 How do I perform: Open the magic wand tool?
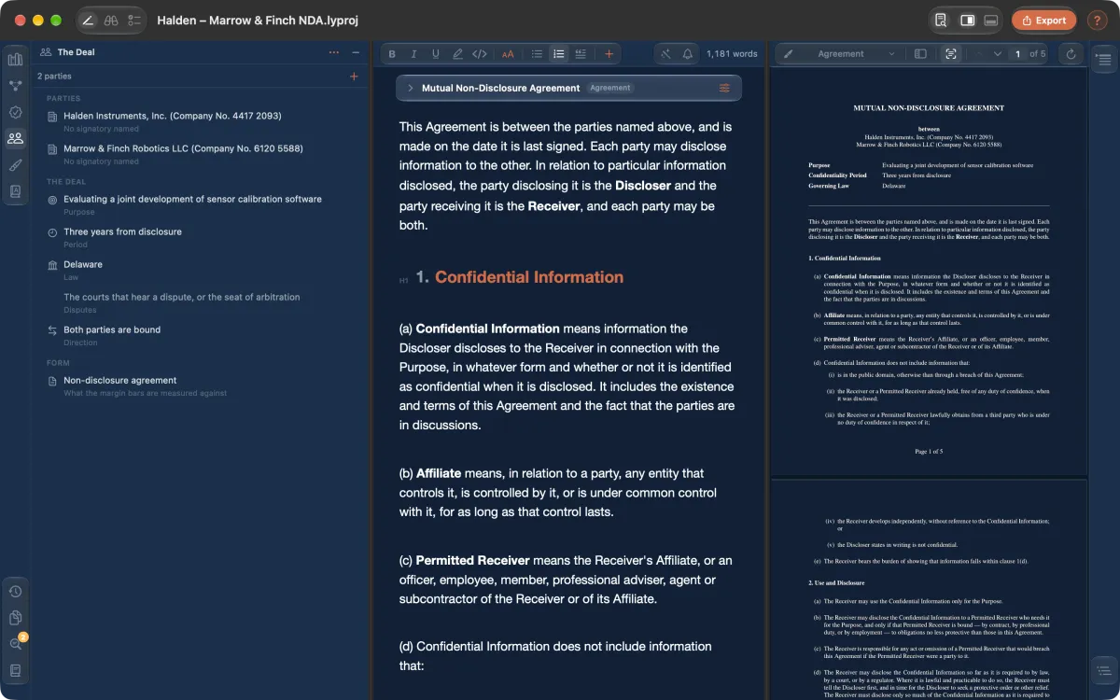[x=666, y=54]
